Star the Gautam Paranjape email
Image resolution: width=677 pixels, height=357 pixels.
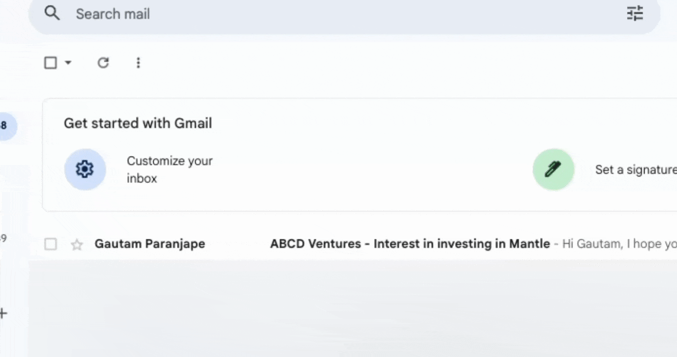pos(77,244)
